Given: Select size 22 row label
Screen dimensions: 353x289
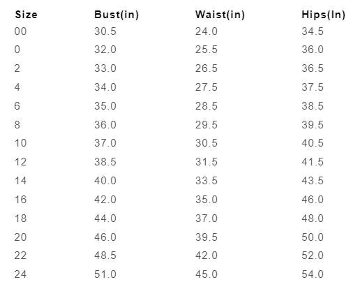Looking at the screenshot, I should [20, 255].
